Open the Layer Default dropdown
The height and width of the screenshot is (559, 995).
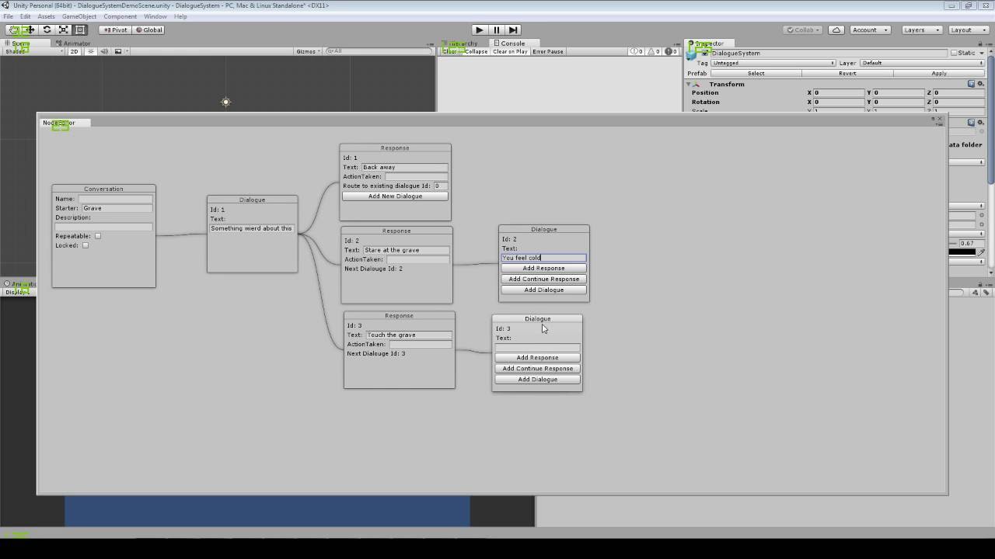922,63
